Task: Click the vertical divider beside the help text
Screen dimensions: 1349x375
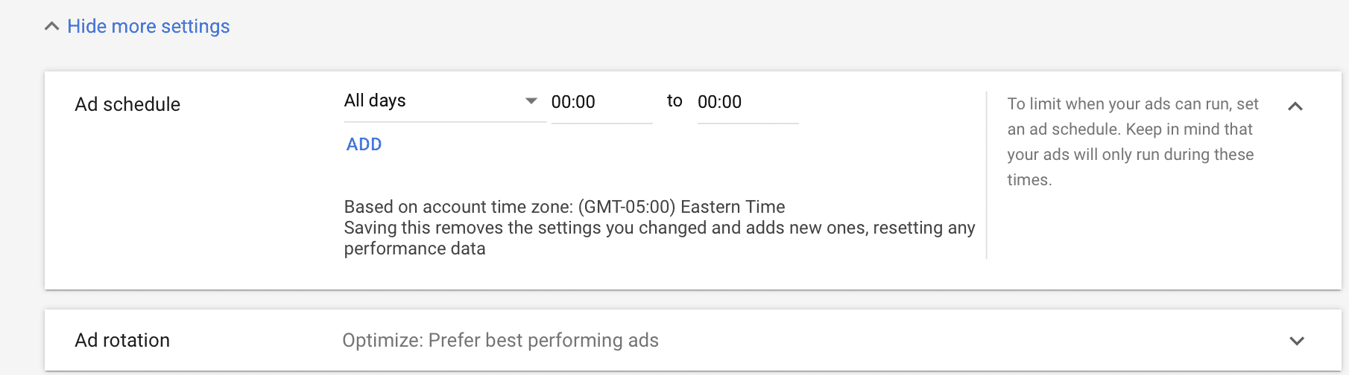Action: pos(986,176)
